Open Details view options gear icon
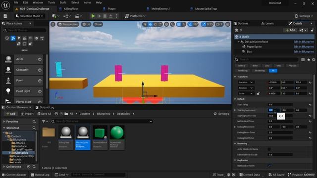Image resolution: width=317 pixels, height=178 pixels. click(314, 59)
